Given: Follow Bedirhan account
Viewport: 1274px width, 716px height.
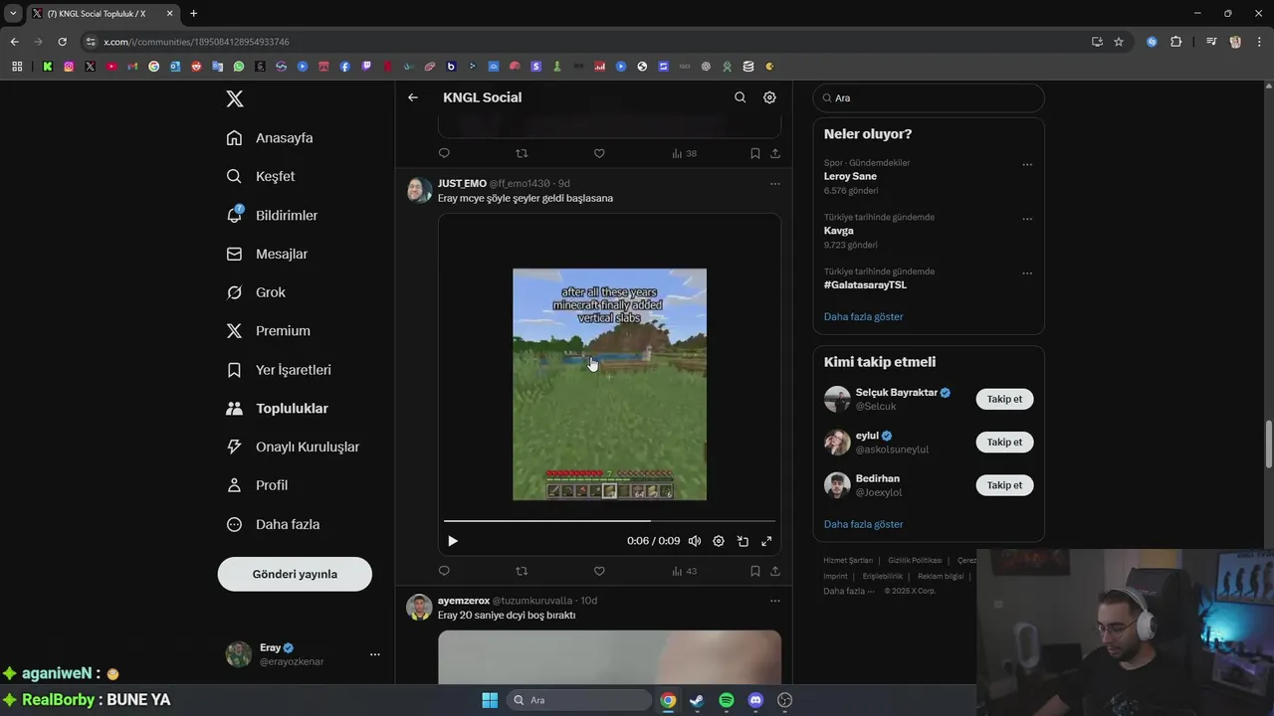Looking at the screenshot, I should click(1004, 485).
